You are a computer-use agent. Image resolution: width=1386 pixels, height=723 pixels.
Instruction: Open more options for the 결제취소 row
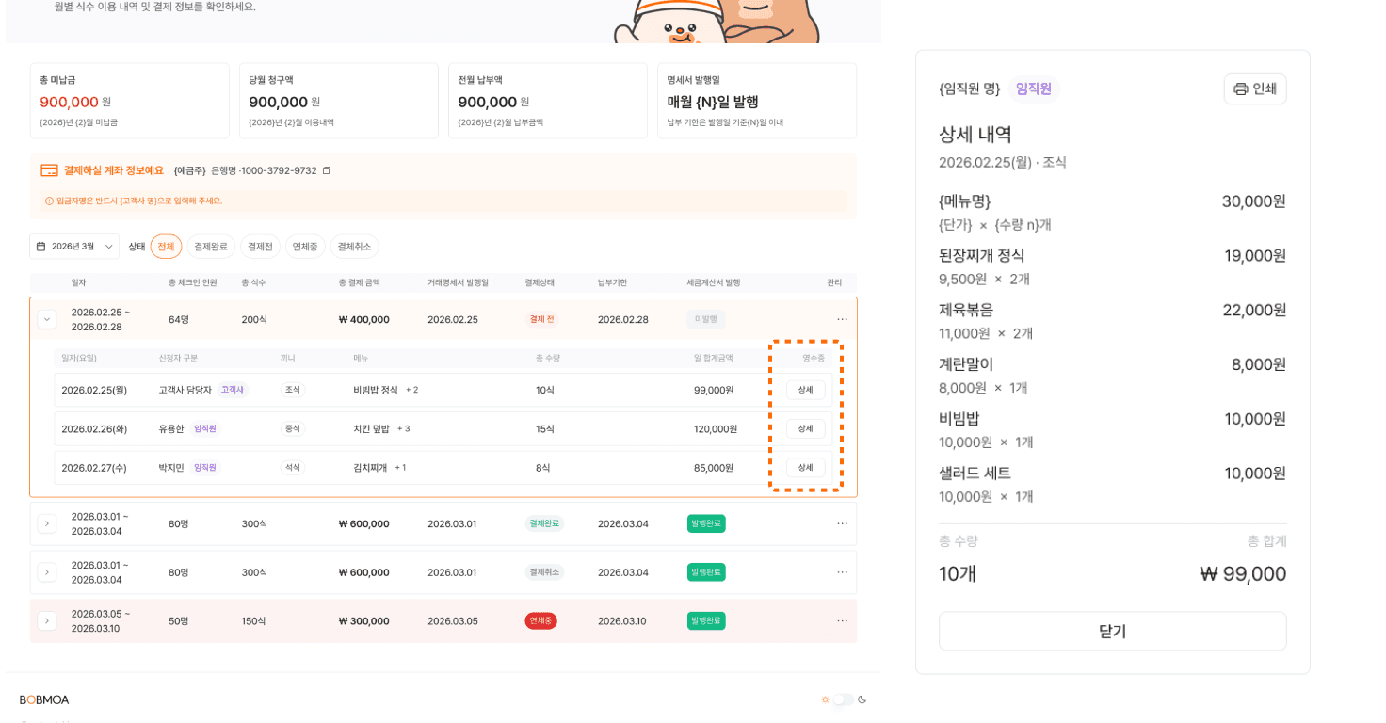[x=842, y=572]
